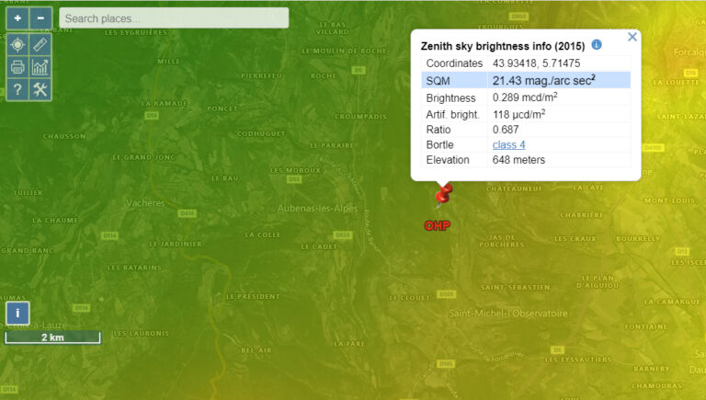The width and height of the screenshot is (706, 400).
Task: Activate the locate my position tool
Action: [x=17, y=44]
